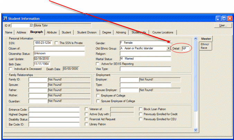Image resolution: width=234 pixels, height=140 pixels.
Task: Click the User... button
Action: [223, 26]
